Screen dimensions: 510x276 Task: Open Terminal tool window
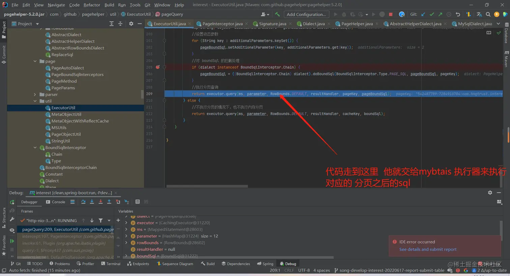tap(111, 264)
